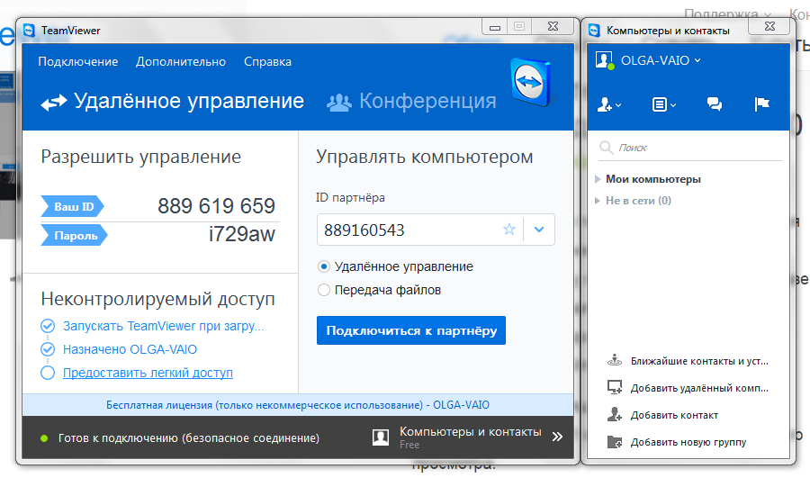This screenshot has width=810, height=487.
Task: Click Готов к подключению status text
Action: tap(189, 437)
